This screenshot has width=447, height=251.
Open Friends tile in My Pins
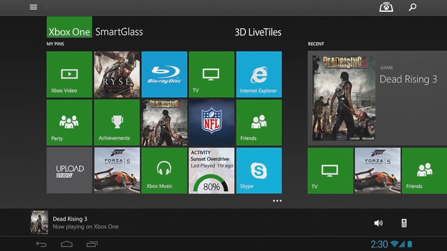pyautogui.click(x=259, y=122)
